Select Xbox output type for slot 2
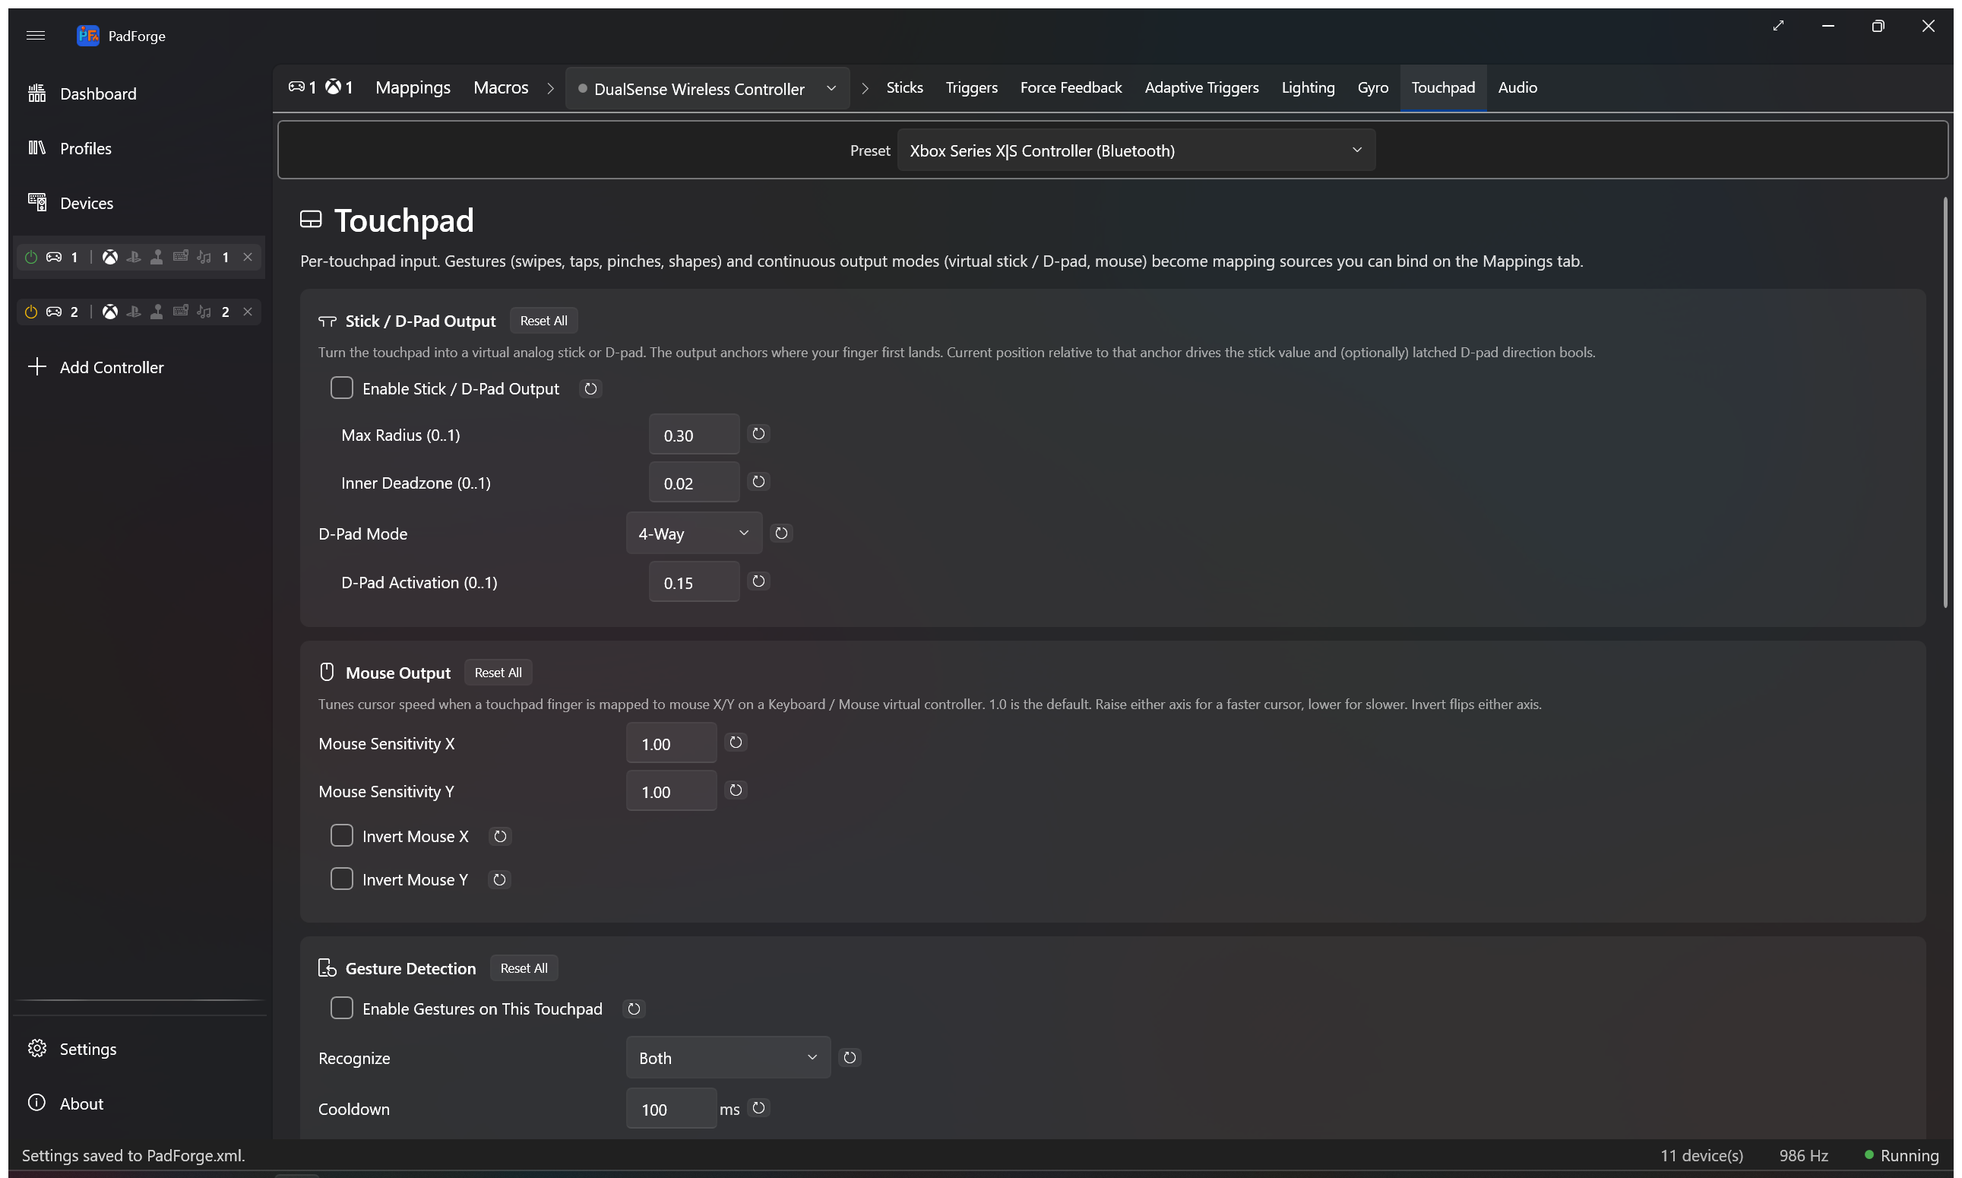 point(110,312)
